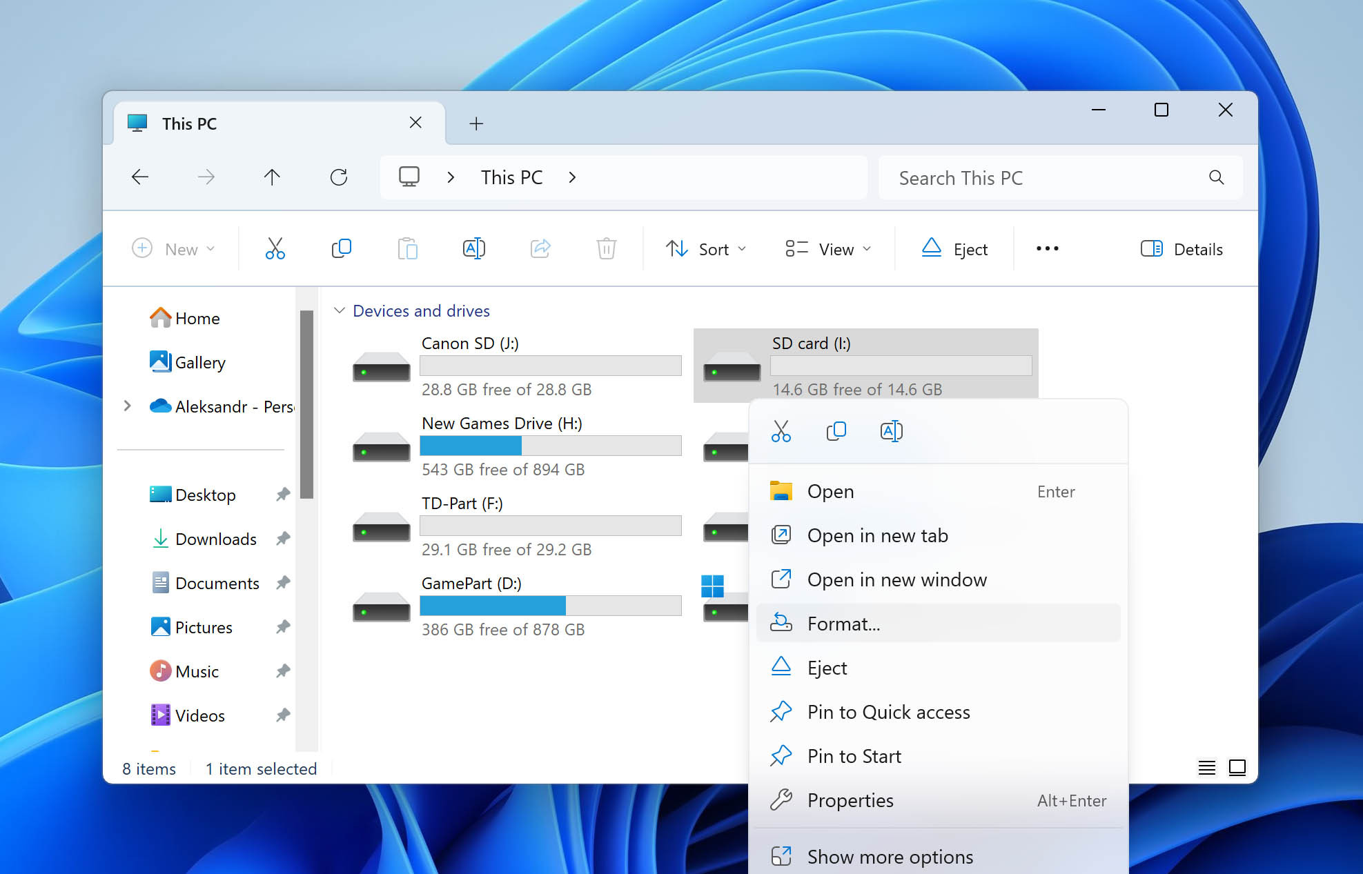Open the View dropdown
1363x874 pixels.
tap(828, 249)
